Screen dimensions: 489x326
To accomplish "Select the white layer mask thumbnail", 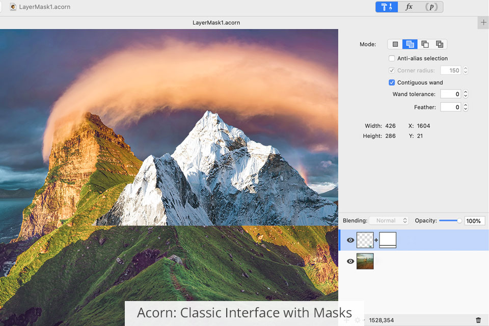I will 388,240.
